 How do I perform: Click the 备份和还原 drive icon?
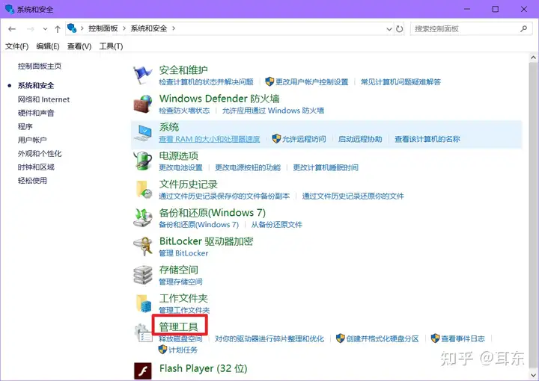(x=142, y=217)
